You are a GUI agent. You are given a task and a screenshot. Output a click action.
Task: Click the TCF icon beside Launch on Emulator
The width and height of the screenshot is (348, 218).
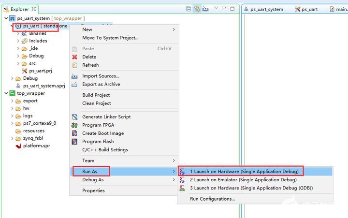182,180
